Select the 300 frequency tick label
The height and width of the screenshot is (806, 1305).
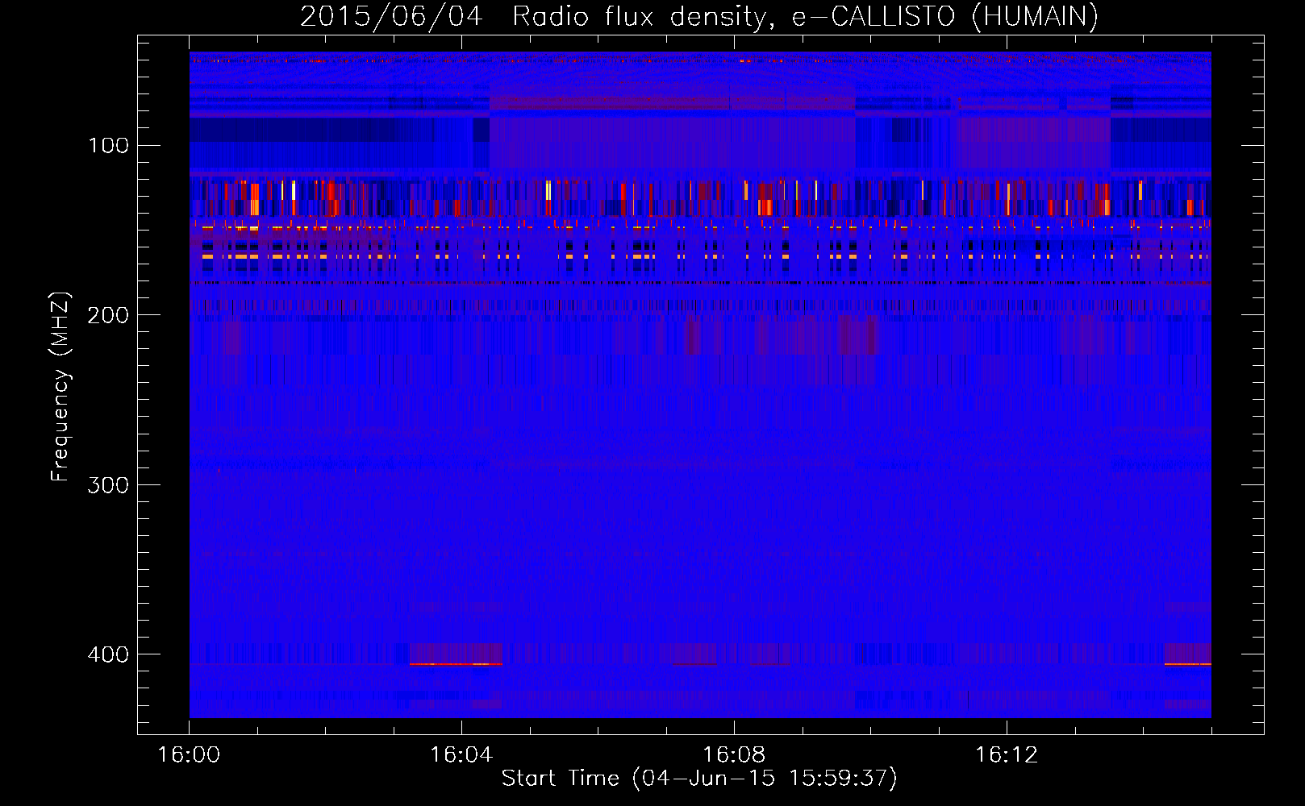click(x=108, y=485)
